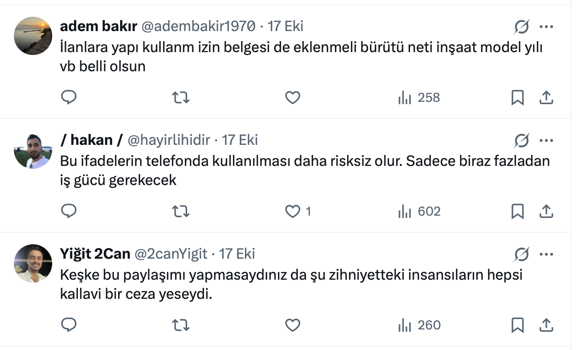Bookmark adem bakır's tweet
This screenshot has width=580, height=350.
[x=517, y=98]
